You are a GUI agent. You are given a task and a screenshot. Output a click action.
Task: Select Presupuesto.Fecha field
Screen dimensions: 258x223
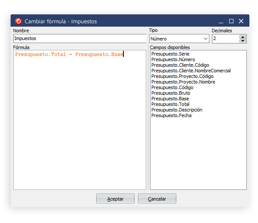point(172,115)
